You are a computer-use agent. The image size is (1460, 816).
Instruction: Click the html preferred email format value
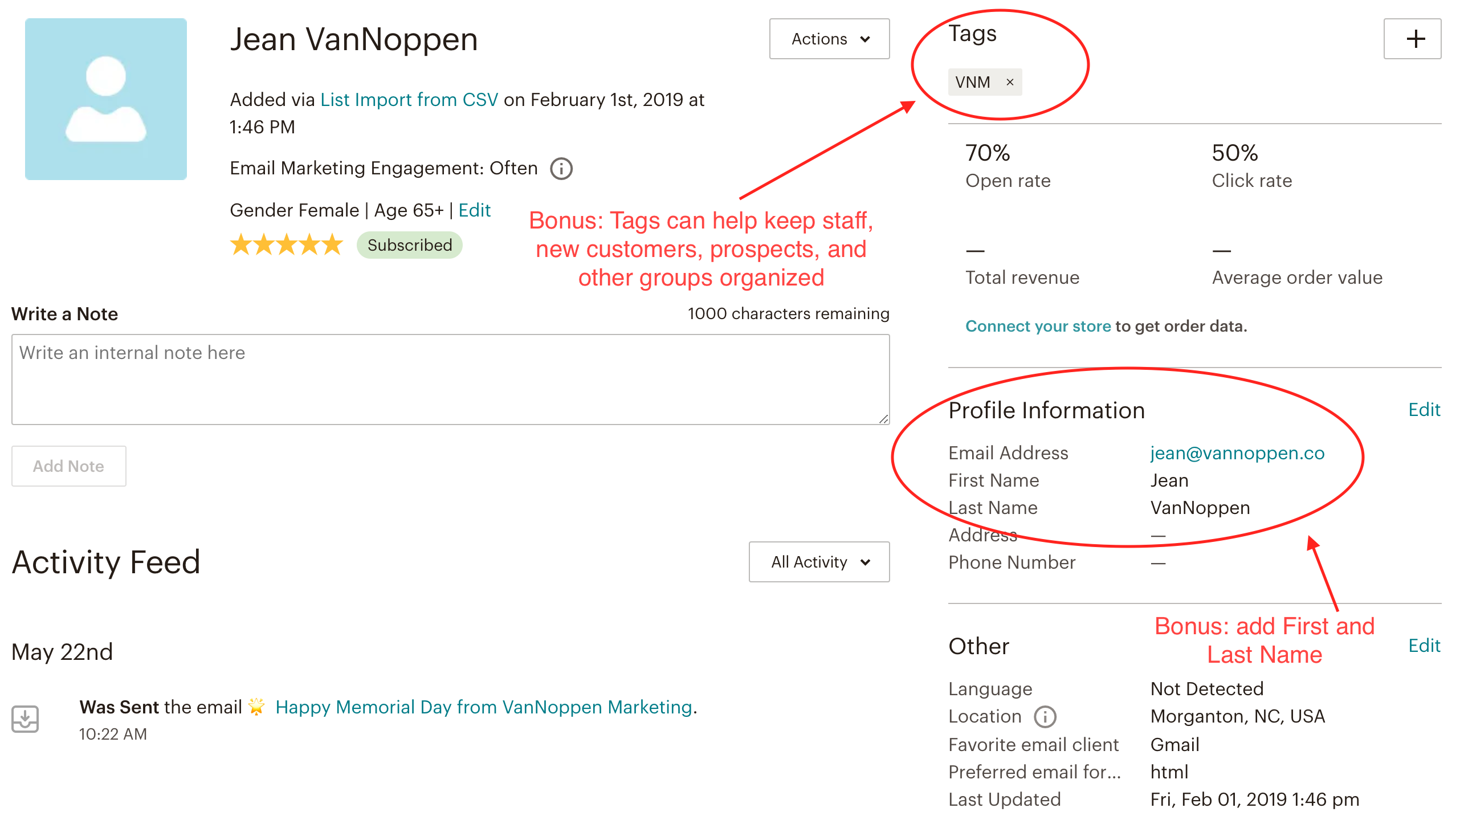(x=1169, y=772)
